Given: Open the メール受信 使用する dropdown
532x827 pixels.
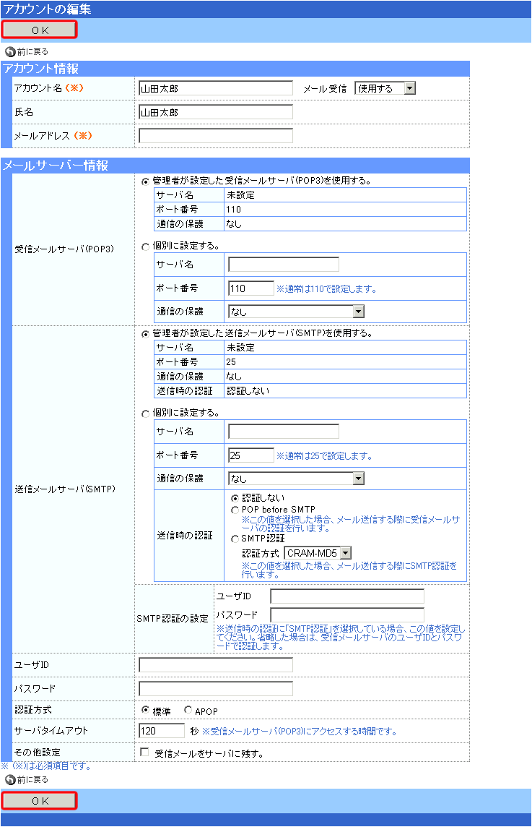Looking at the screenshot, I should click(x=385, y=88).
